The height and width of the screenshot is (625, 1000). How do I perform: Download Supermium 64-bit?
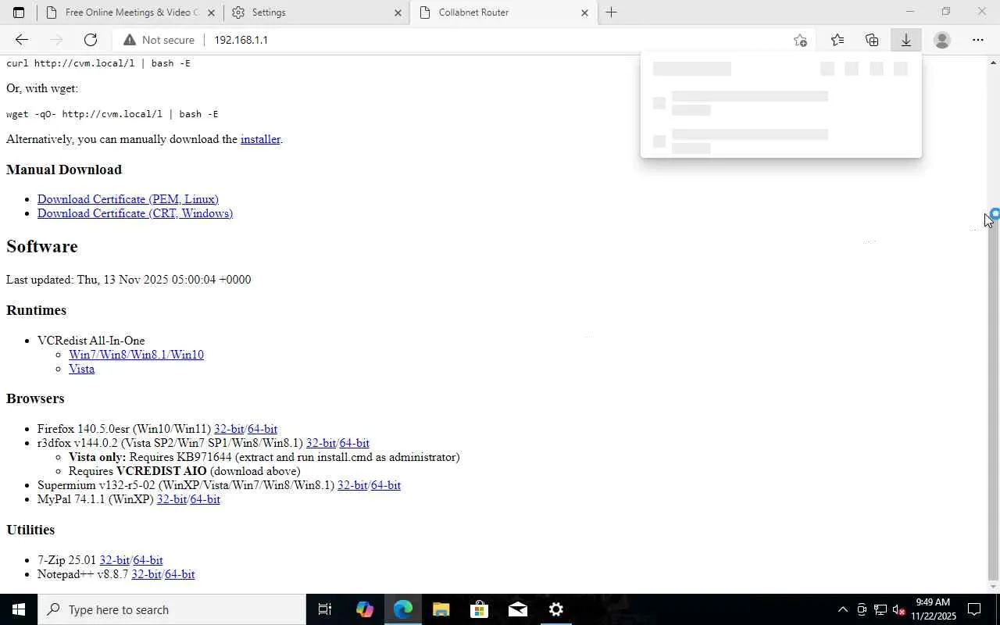pos(386,485)
